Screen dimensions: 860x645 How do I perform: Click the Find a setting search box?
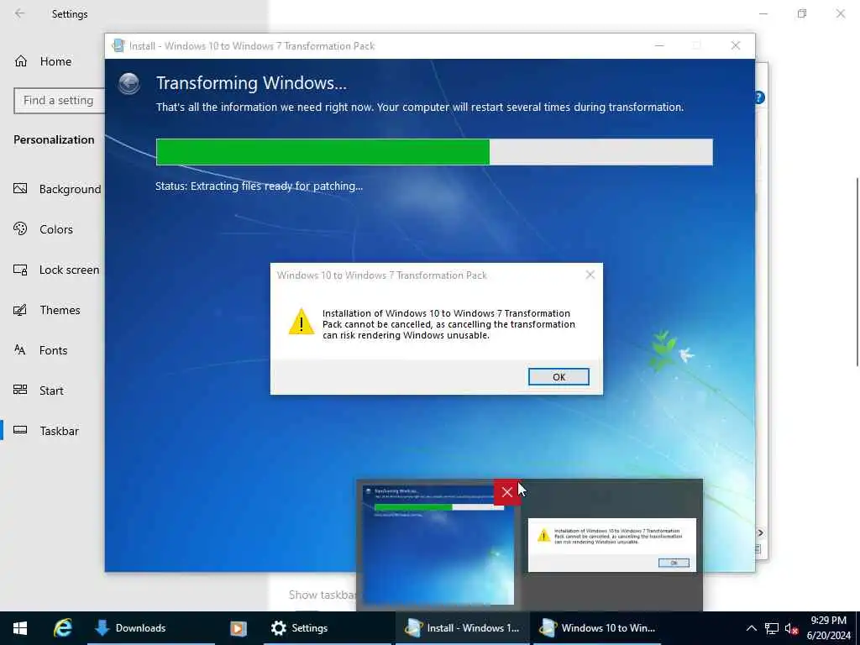pyautogui.click(x=60, y=101)
